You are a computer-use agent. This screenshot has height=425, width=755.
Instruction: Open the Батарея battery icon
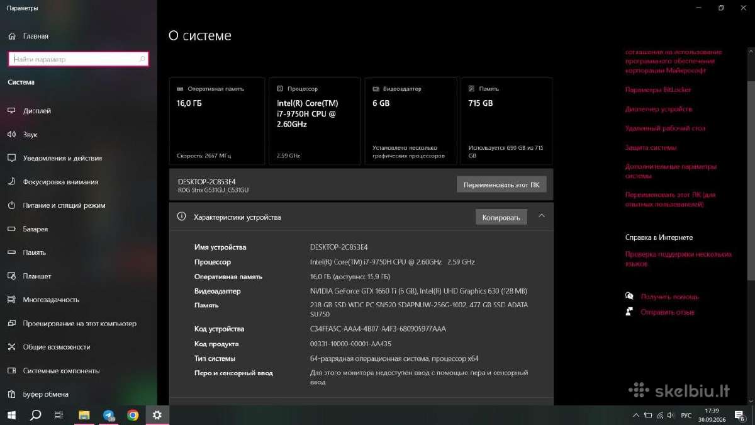coord(11,229)
